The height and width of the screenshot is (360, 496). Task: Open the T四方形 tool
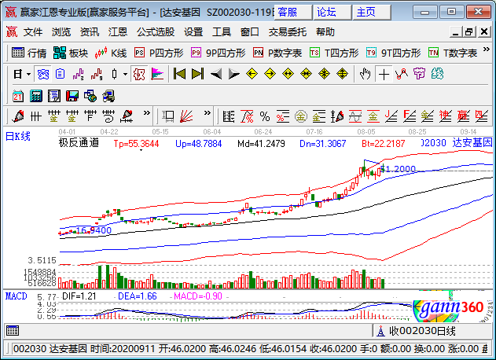click(x=334, y=53)
